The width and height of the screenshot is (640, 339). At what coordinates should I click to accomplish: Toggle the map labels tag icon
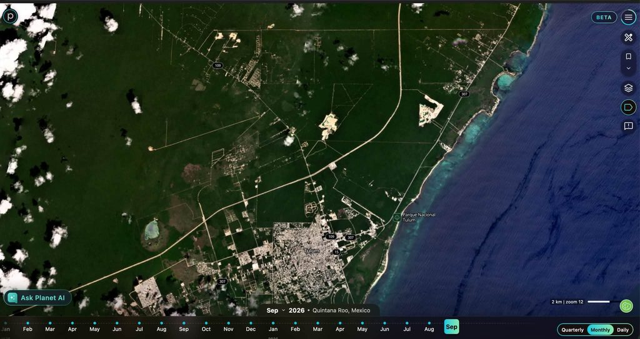click(x=628, y=107)
